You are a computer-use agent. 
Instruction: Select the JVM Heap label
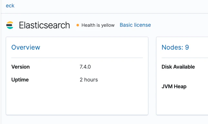pos(174,86)
